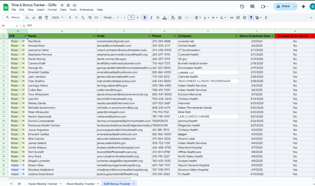Open Rose dropdown in Paul Bock row
This screenshot has width=315, height=186.
pos(23,41)
